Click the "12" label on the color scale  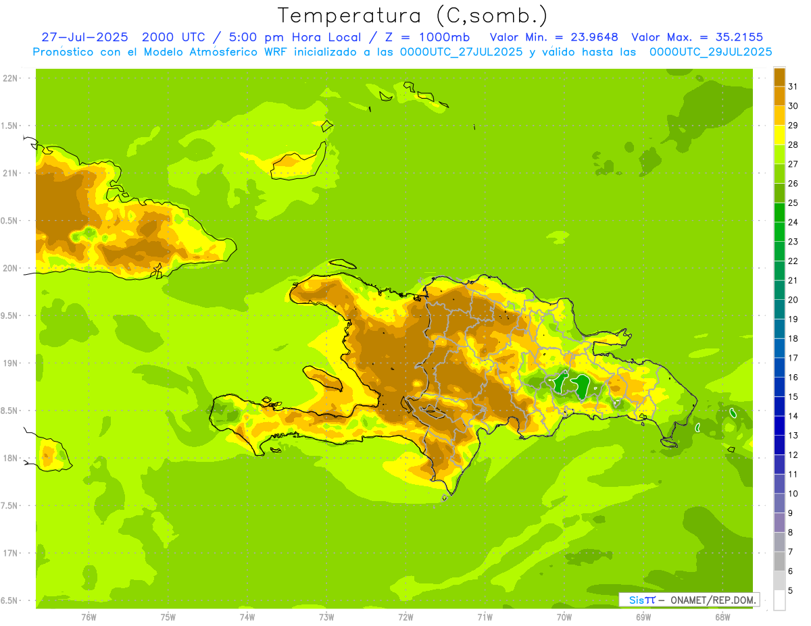pos(793,455)
